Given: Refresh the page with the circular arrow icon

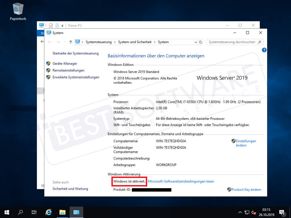Looking at the screenshot, I should coord(201,42).
